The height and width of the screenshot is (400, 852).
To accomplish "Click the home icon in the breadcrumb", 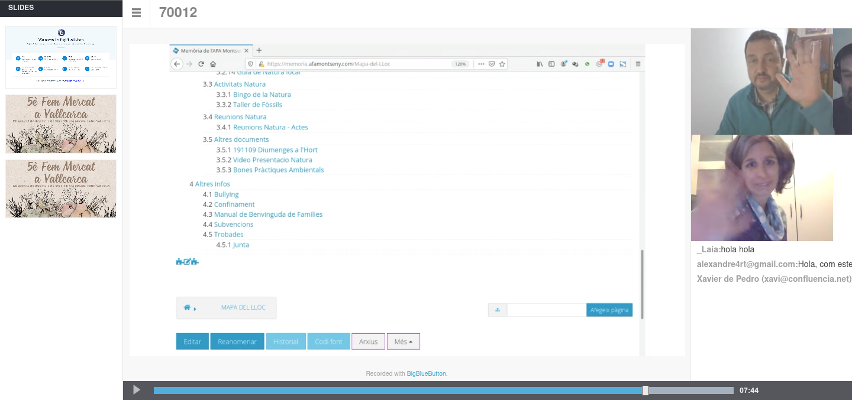I will [x=187, y=308].
